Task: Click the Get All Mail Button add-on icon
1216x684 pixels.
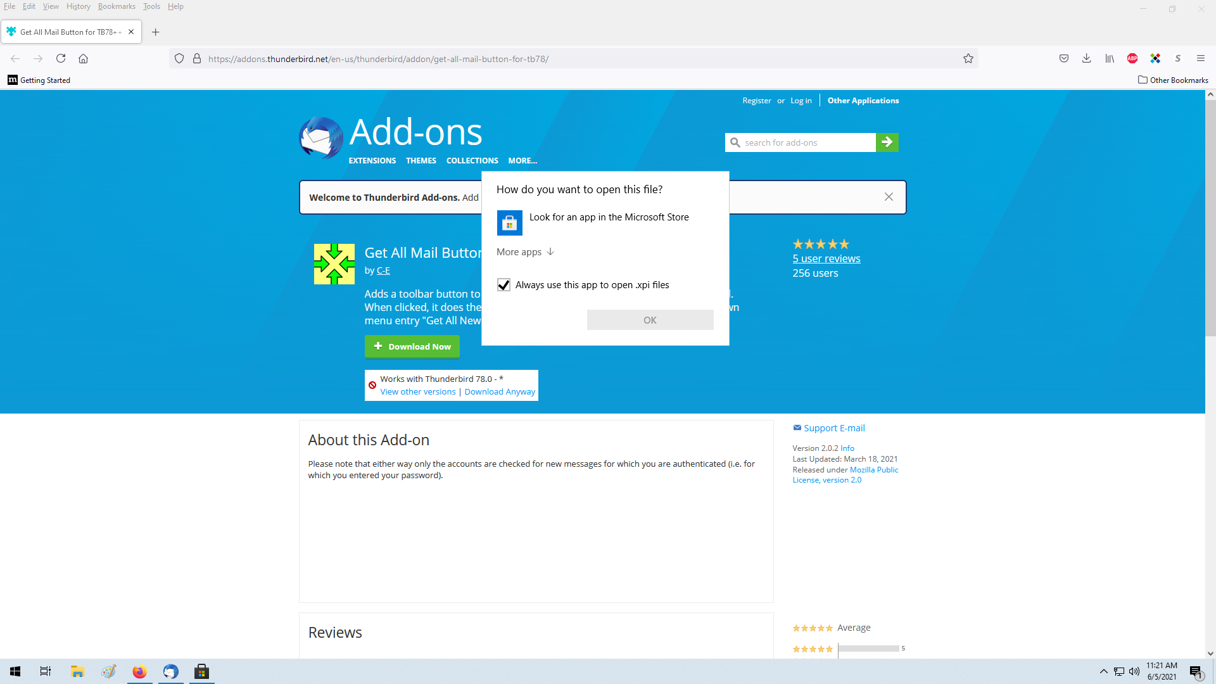Action: click(334, 264)
